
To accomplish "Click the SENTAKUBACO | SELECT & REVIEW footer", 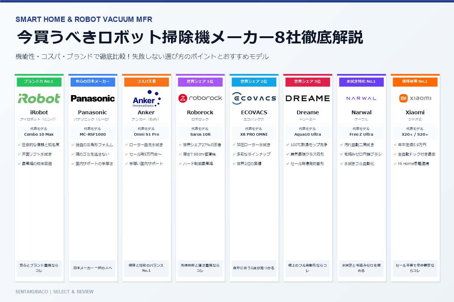I will [x=54, y=292].
